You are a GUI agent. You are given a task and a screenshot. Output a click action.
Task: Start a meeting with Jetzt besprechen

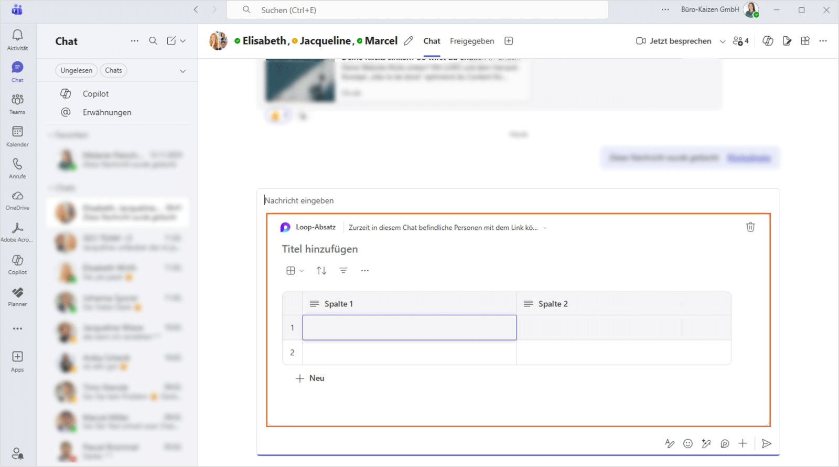pos(674,41)
